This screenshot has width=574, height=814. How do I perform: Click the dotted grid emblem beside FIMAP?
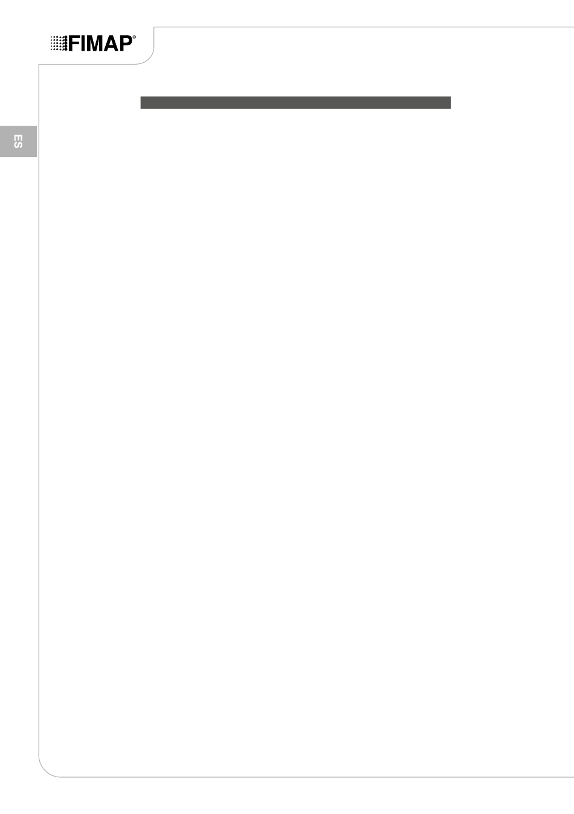tap(59, 43)
